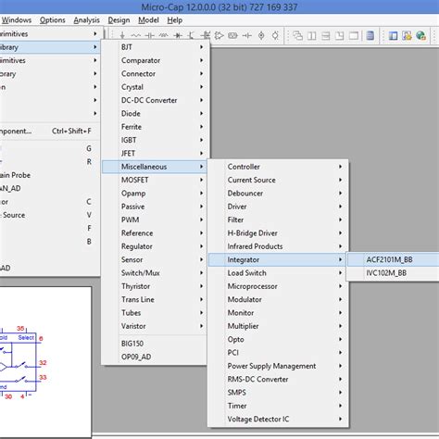Screen dimensions: 439x439
Task: Select the Voltage source circle tool
Action: click(x=261, y=36)
